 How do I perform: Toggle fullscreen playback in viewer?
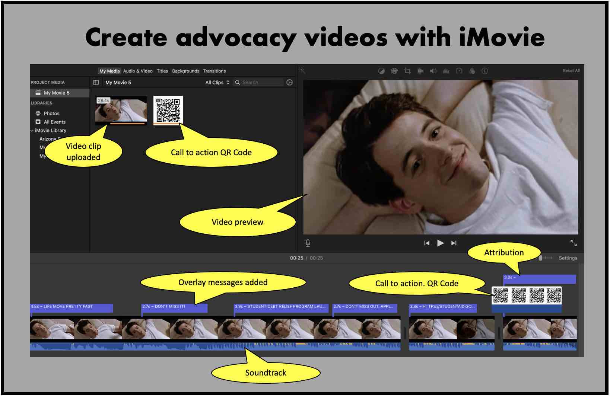pos(574,243)
